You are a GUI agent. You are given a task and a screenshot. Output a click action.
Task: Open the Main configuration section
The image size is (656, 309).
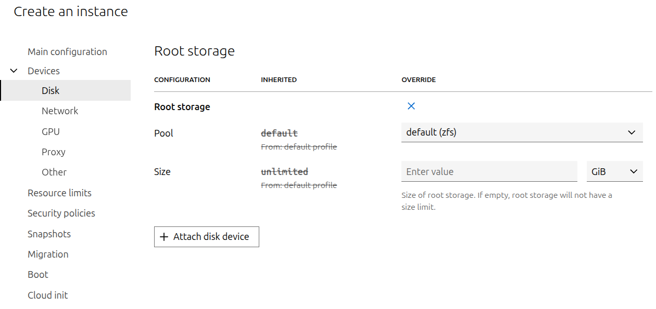point(67,52)
